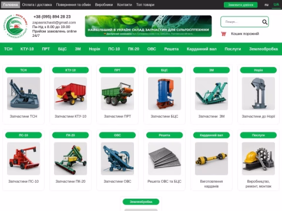Open Головна in top bar
This screenshot has height=211, width=282.
click(x=11, y=5)
